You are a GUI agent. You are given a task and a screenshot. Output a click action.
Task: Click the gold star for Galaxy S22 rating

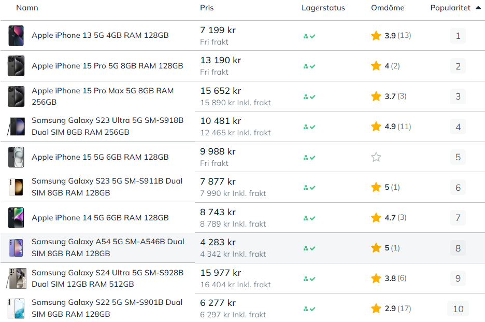point(376,309)
